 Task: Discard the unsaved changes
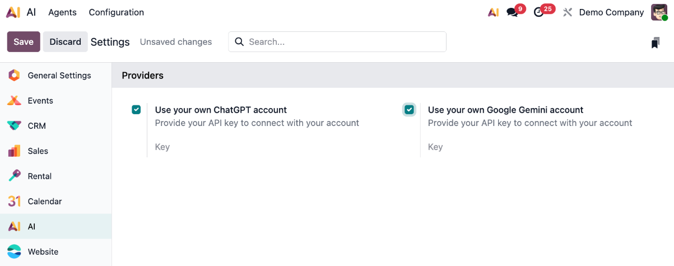(x=66, y=42)
